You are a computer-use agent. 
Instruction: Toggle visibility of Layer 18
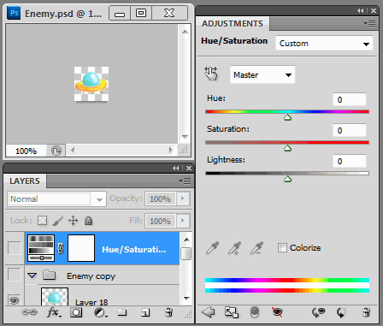click(15, 300)
